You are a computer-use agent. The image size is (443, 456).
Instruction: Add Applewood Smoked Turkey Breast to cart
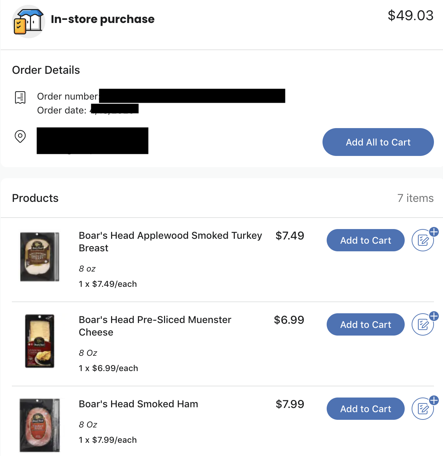[365, 240]
